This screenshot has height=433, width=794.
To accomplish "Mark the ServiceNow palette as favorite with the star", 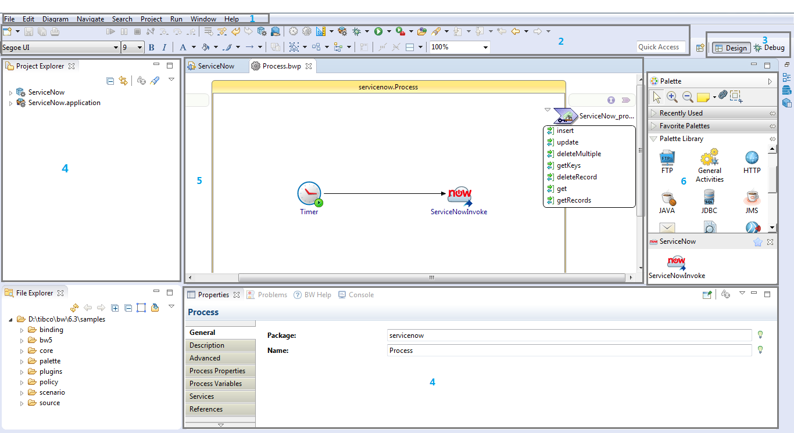I will (758, 242).
